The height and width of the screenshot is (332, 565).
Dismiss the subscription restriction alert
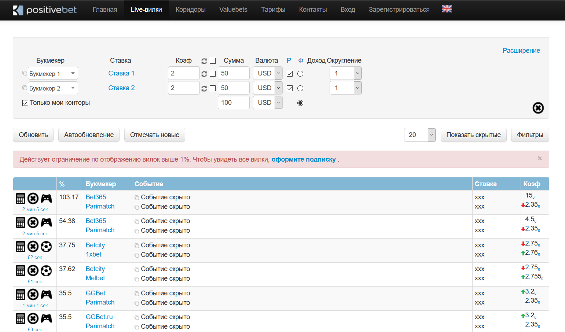[x=540, y=158]
